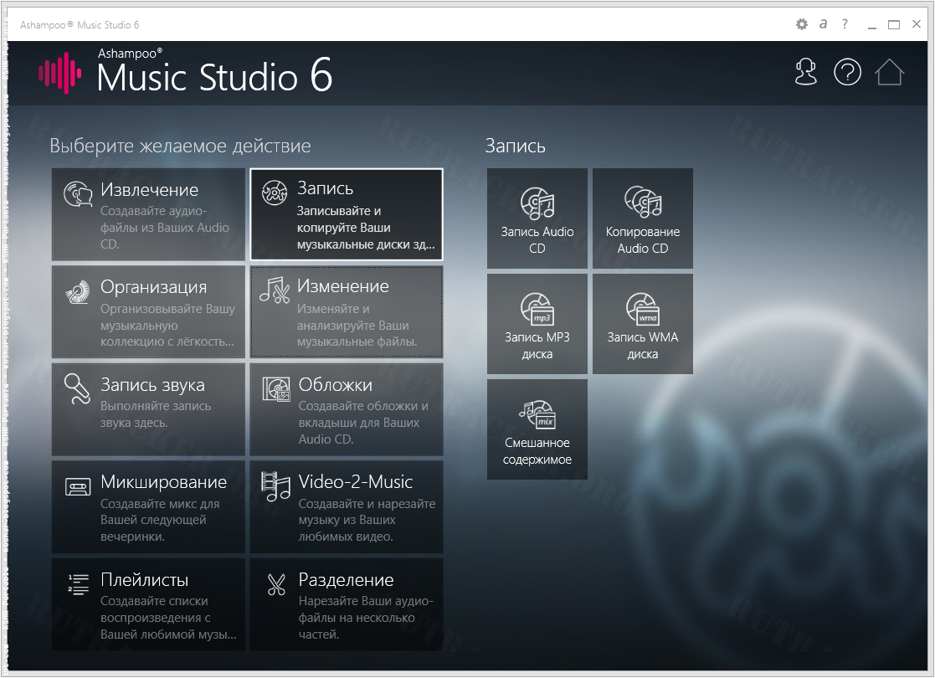The width and height of the screenshot is (935, 678).
Task: Open the Плейлисты playlists tile
Action: 148,604
